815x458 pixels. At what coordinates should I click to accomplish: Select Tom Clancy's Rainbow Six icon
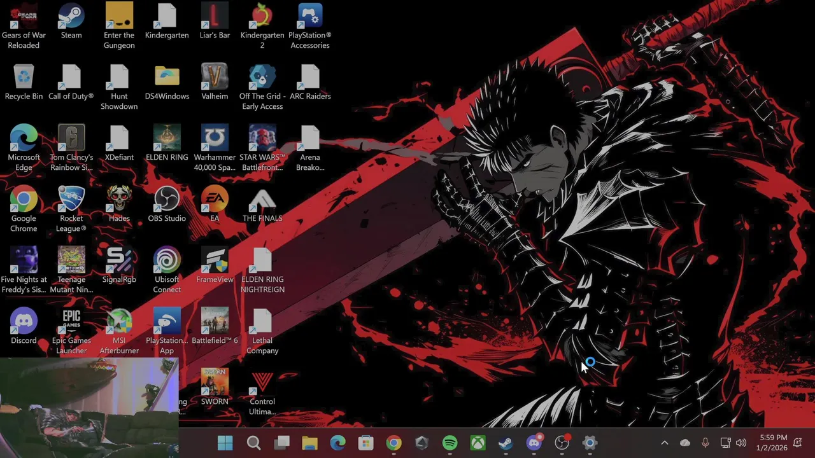pyautogui.click(x=71, y=149)
